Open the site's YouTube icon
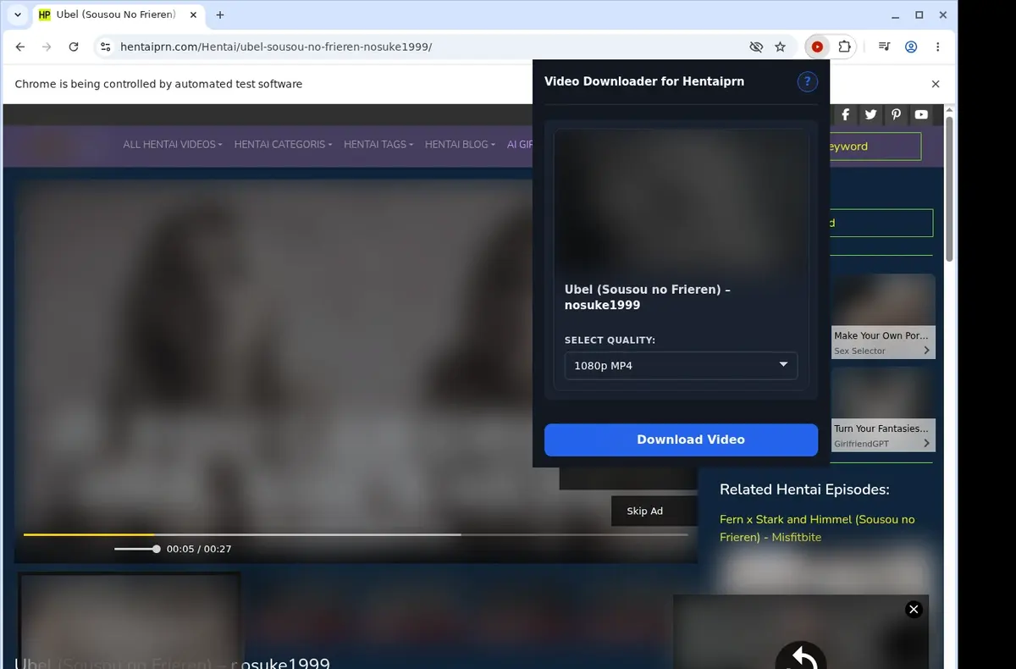The height and width of the screenshot is (669, 1016). [921, 114]
